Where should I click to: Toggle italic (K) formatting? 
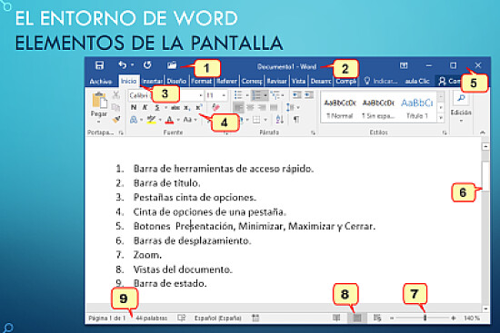pos(145,107)
